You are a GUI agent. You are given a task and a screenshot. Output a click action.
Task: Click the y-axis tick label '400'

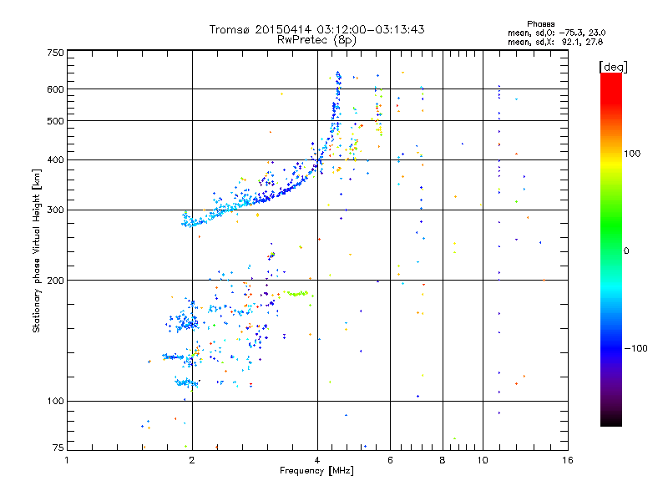point(56,160)
